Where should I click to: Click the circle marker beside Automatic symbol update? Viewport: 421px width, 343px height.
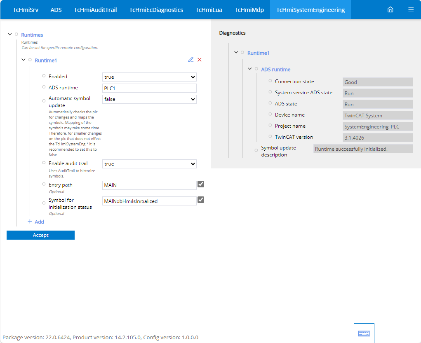pos(44,101)
